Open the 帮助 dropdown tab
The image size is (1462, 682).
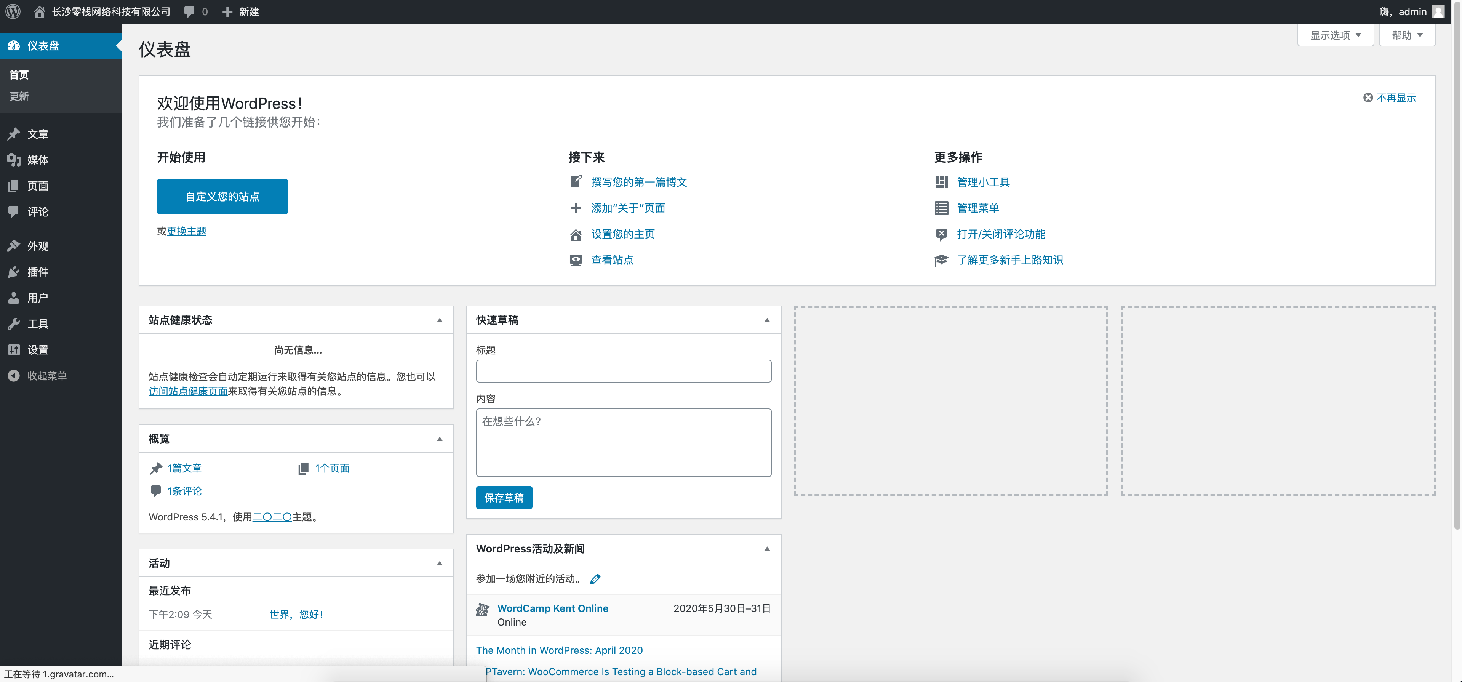(1407, 35)
